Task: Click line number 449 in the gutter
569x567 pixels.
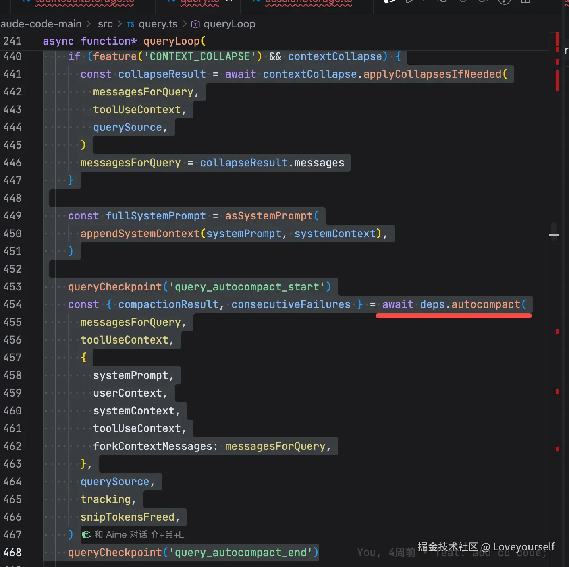Action: [12, 216]
